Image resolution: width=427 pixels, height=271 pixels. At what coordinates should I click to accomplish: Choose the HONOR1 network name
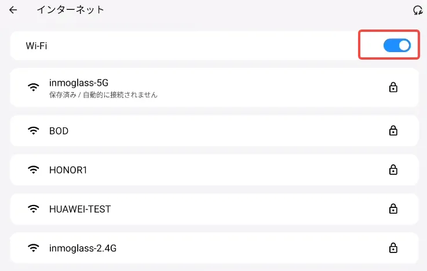[68, 170]
